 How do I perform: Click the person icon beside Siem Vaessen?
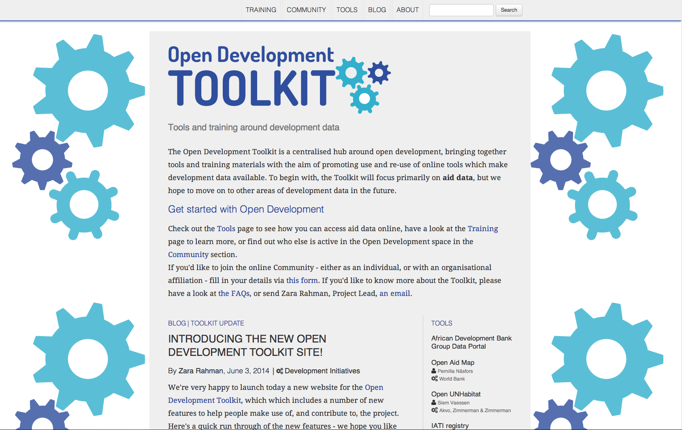pos(434,402)
